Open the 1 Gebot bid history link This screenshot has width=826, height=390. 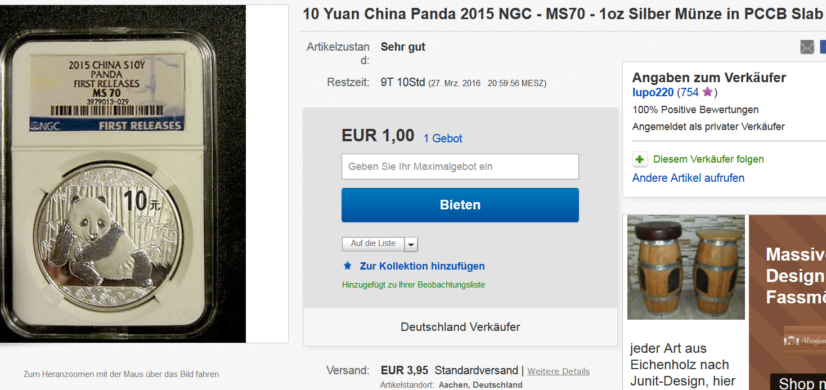[x=443, y=138]
